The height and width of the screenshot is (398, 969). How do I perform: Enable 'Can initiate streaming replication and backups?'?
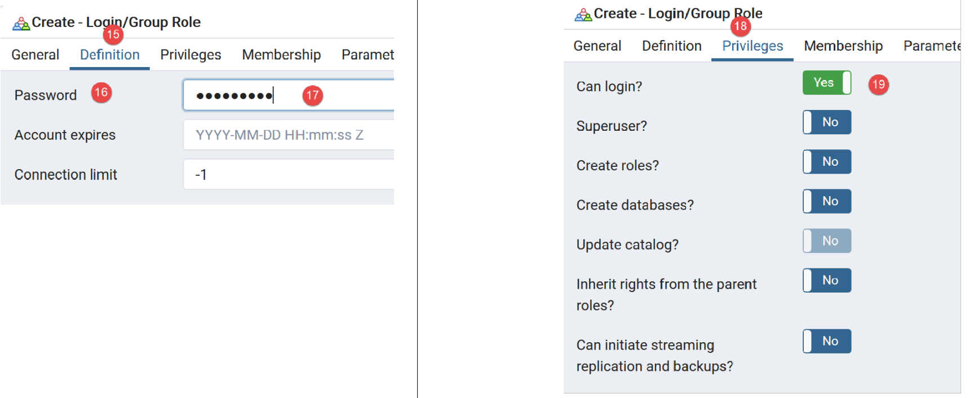(826, 341)
